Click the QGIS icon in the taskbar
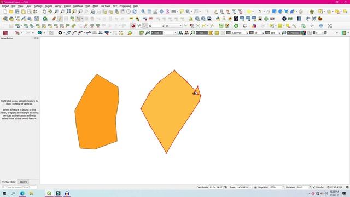 tap(49, 193)
